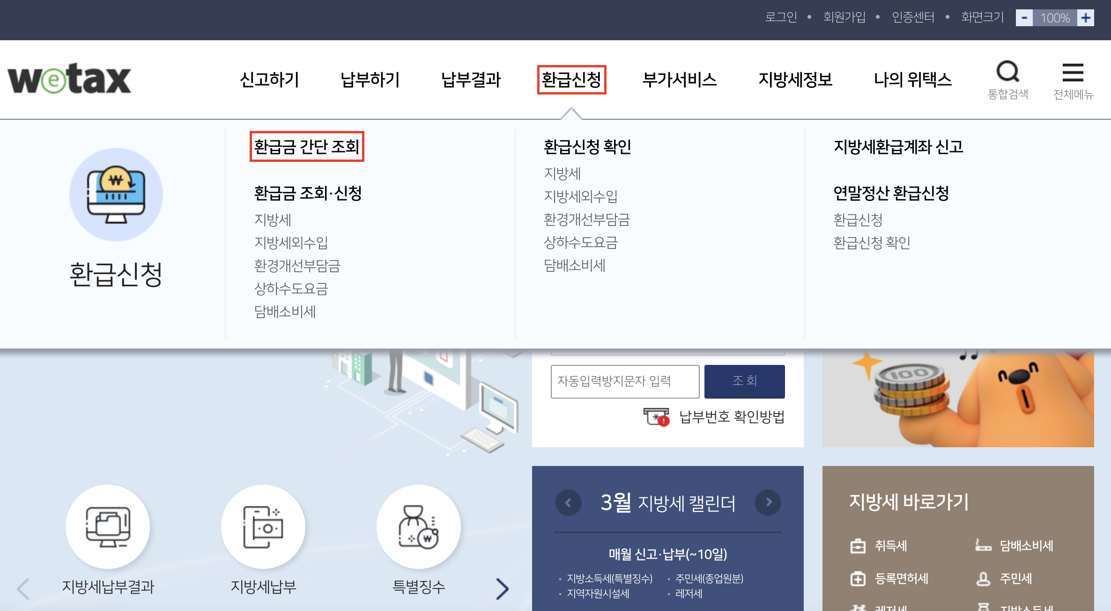Image resolution: width=1111 pixels, height=611 pixels.
Task: Open 등록면허세 shortcut icon
Action: pos(858,579)
